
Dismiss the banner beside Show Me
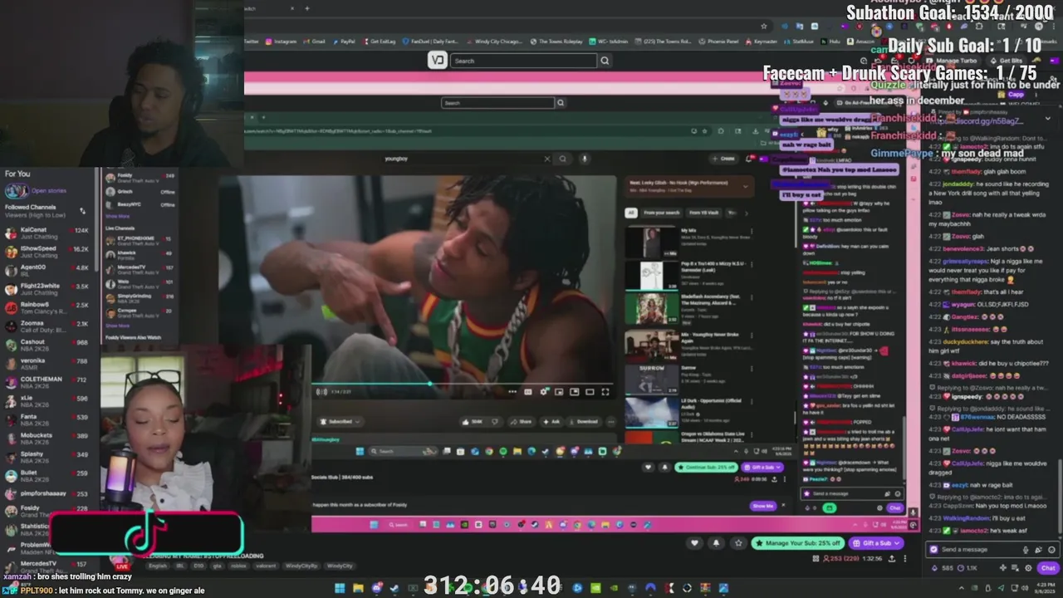click(x=782, y=506)
